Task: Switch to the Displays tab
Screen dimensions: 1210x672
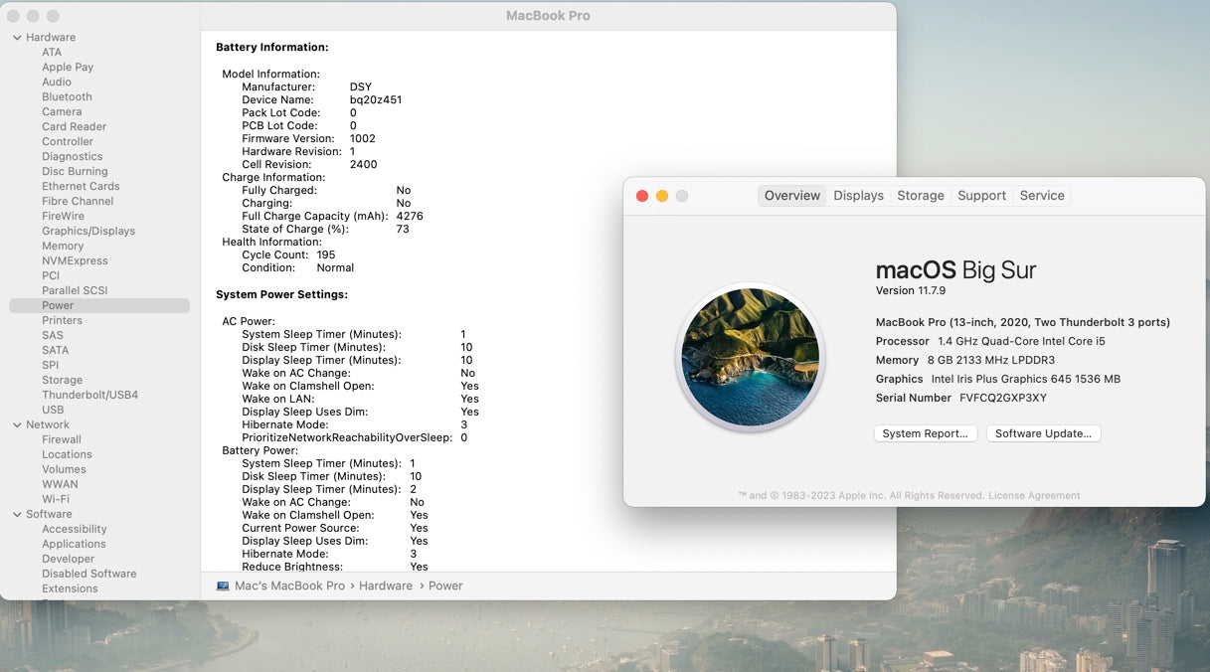Action: pos(858,196)
